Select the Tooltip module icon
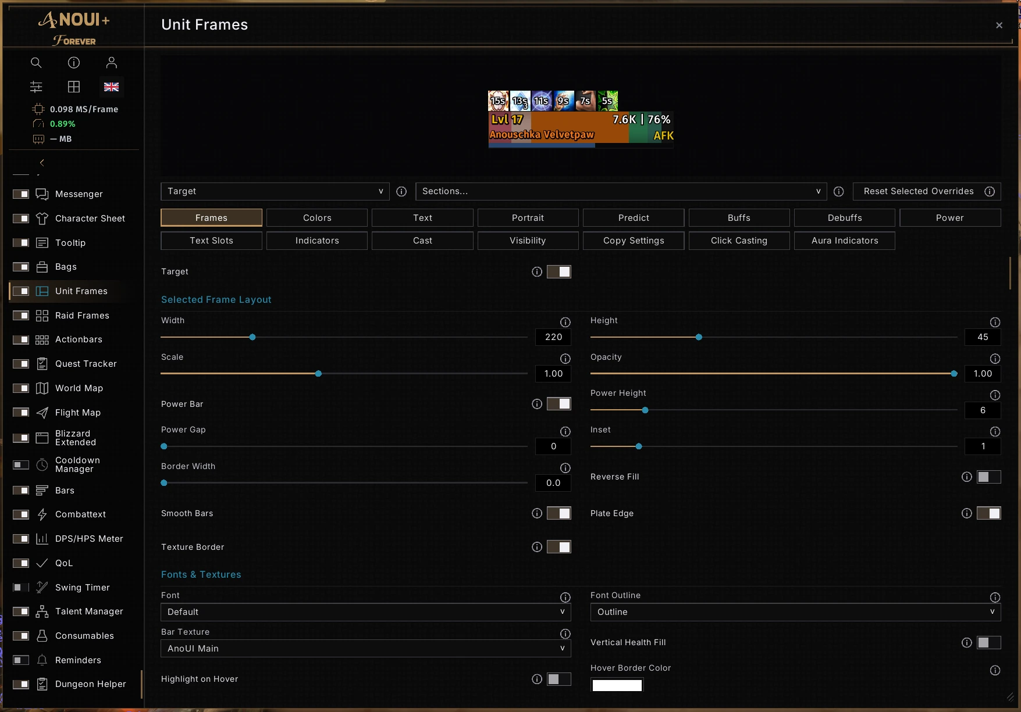Image resolution: width=1021 pixels, height=712 pixels. [42, 243]
